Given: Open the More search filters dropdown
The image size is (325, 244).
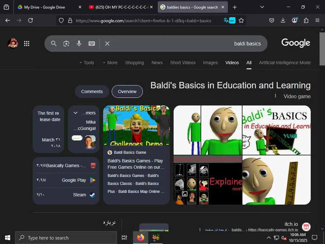Looking at the screenshot, I should pos(110,63).
